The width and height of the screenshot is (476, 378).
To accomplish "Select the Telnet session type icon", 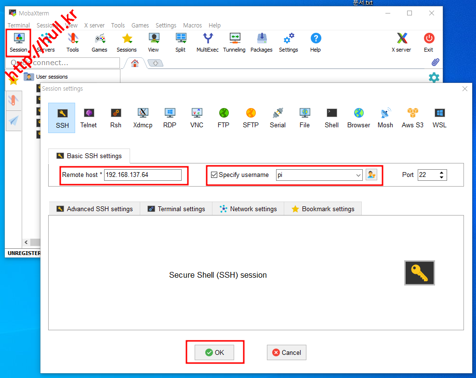I will [x=88, y=118].
